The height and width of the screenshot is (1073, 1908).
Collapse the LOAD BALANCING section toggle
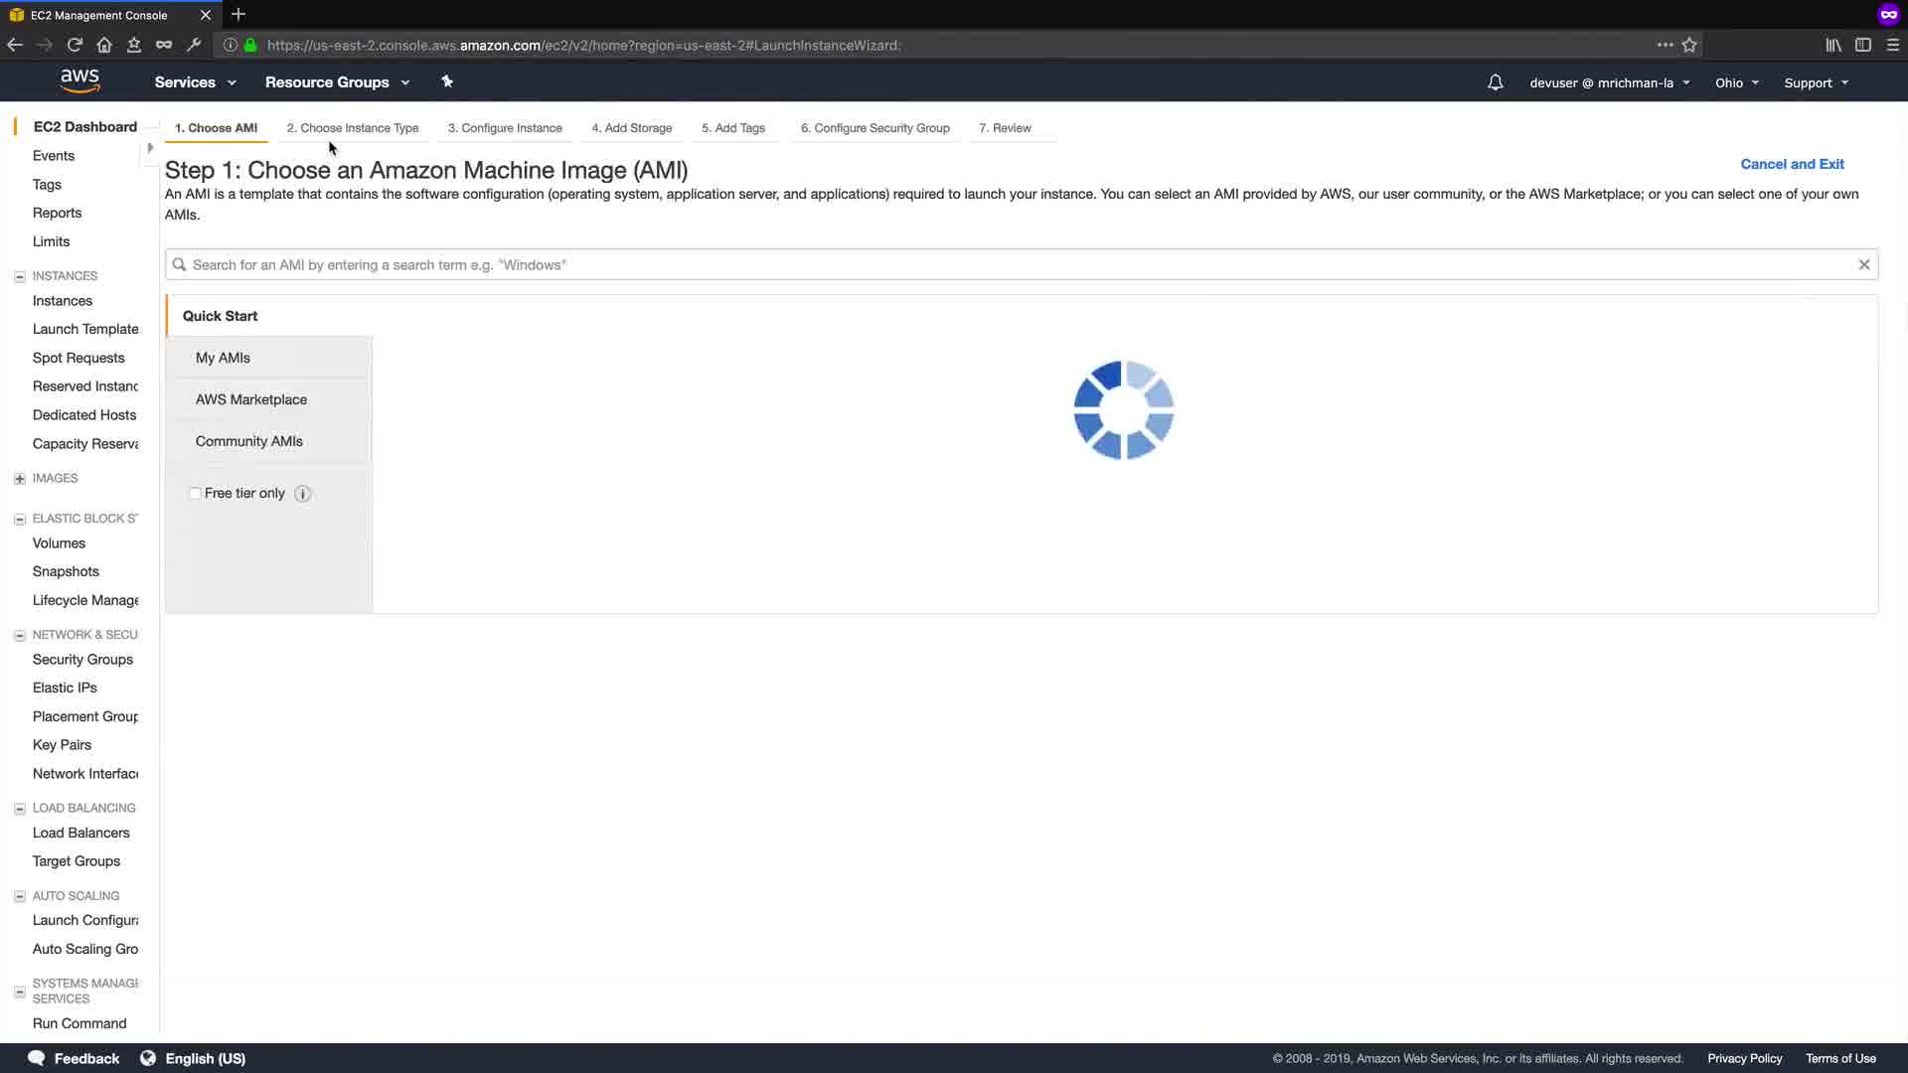(x=20, y=809)
